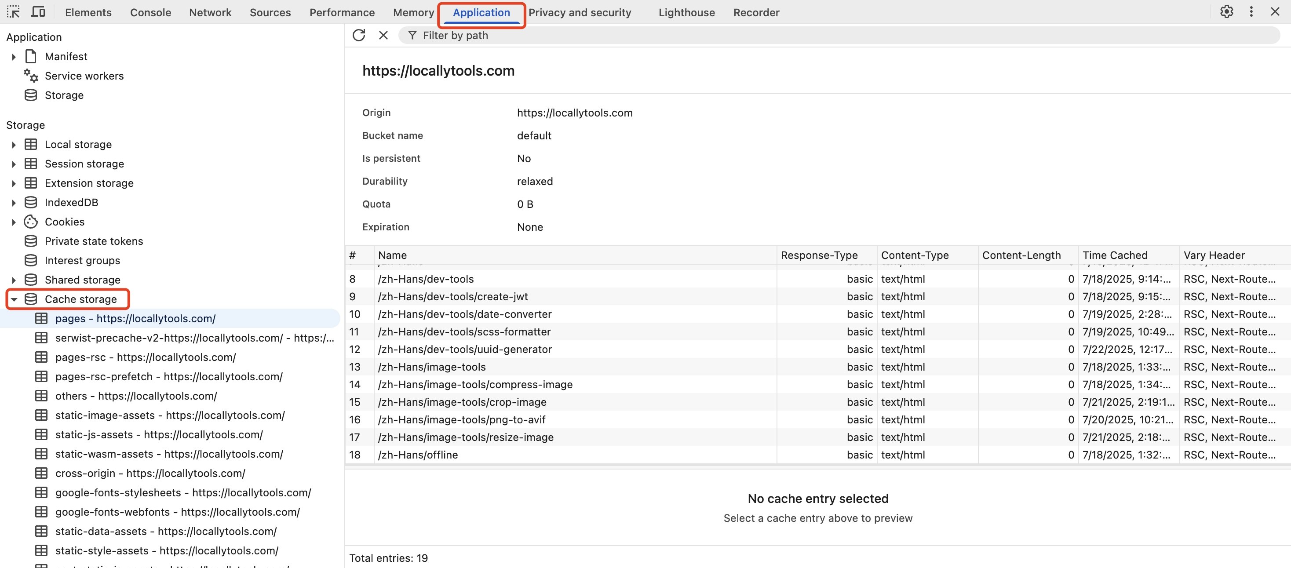Open the Lighthouse tab
The image size is (1291, 568).
(x=686, y=12)
